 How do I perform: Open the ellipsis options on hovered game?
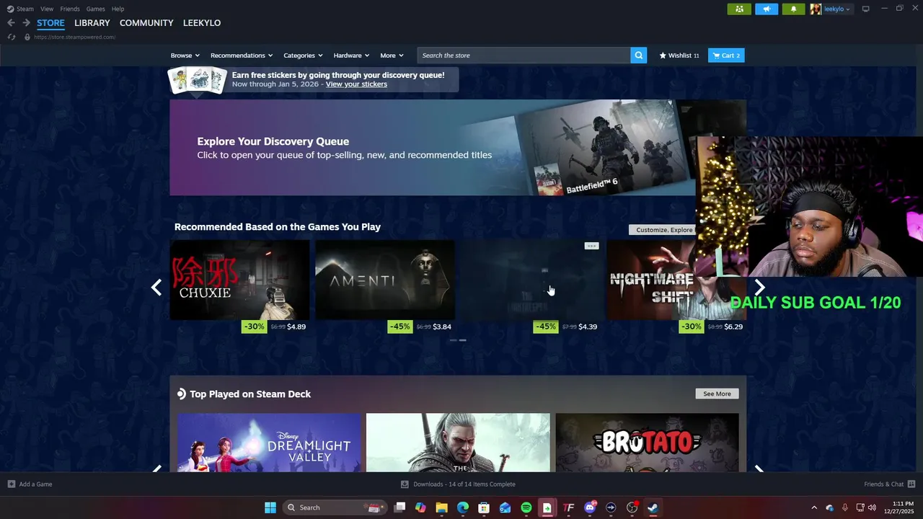[x=591, y=246]
